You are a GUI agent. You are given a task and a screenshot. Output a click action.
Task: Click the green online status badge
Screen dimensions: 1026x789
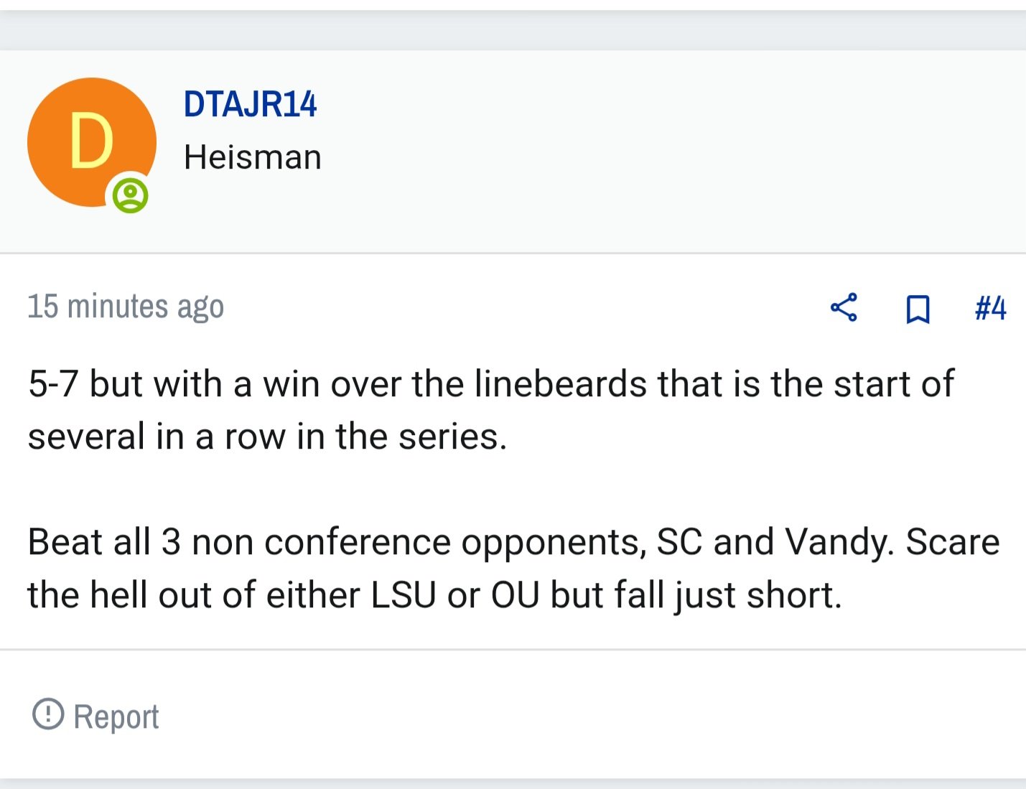click(130, 195)
